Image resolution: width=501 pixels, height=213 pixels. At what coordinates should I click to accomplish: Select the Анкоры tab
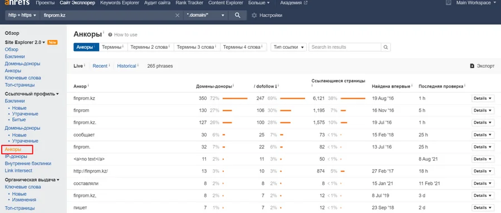coord(86,47)
